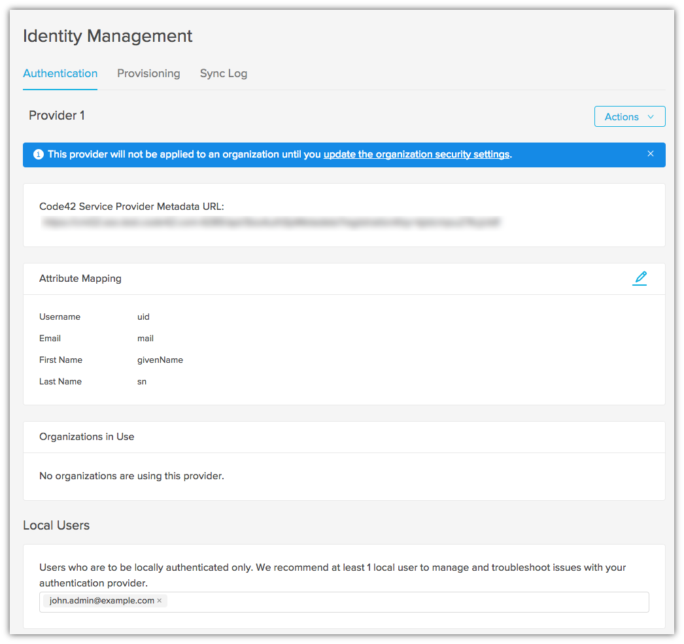The height and width of the screenshot is (644, 684).
Task: Click the Identity Management heading
Action: point(107,36)
